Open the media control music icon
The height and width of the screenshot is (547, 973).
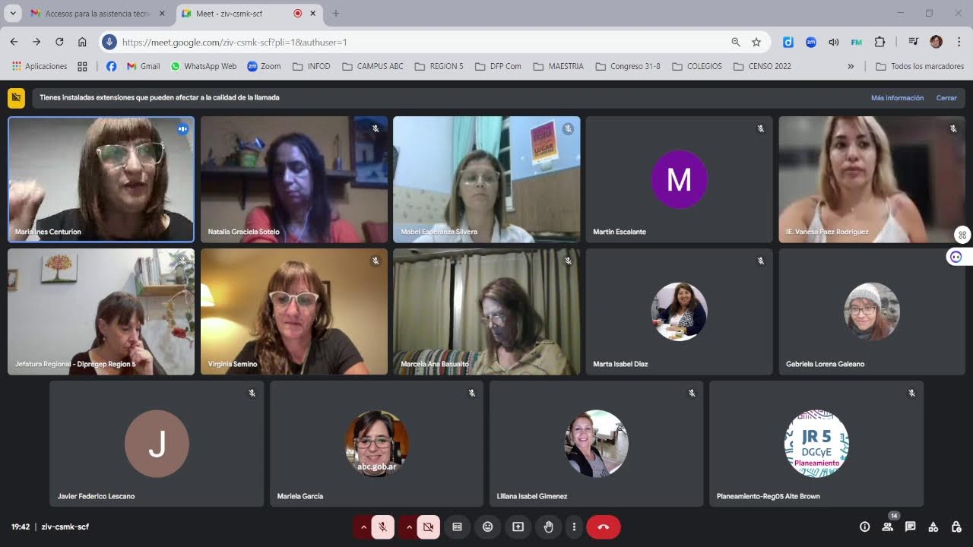click(913, 42)
